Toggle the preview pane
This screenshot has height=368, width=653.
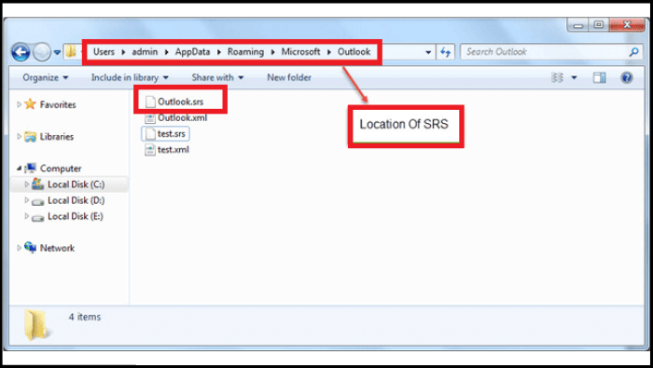coord(599,77)
